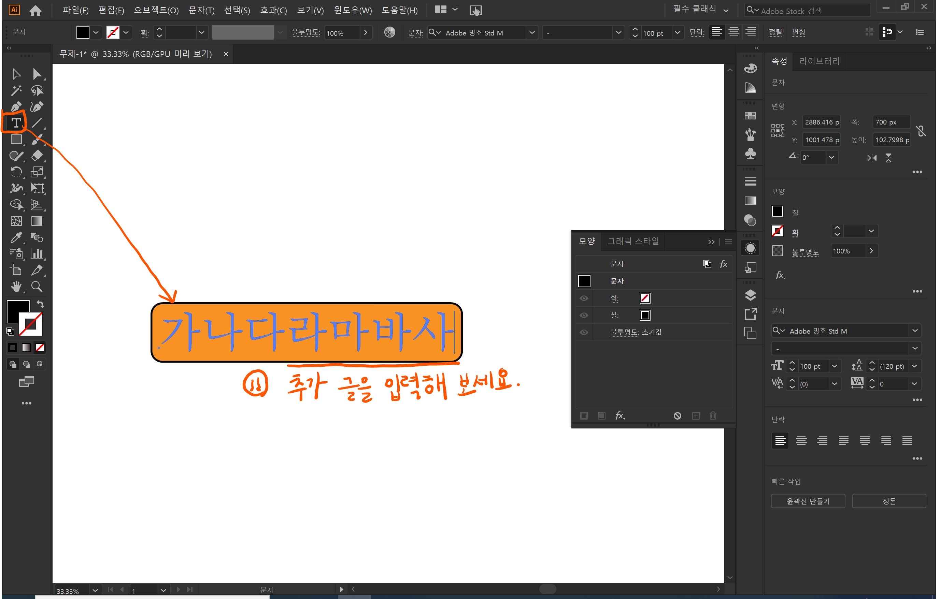Open the rotation angle dropdown in 변형 section
The height and width of the screenshot is (599, 940).
[831, 157]
